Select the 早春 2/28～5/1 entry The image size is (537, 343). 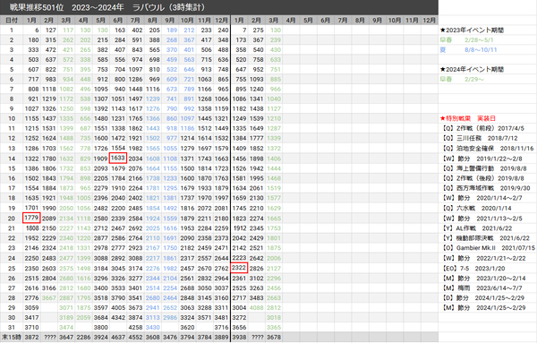coord(466,39)
